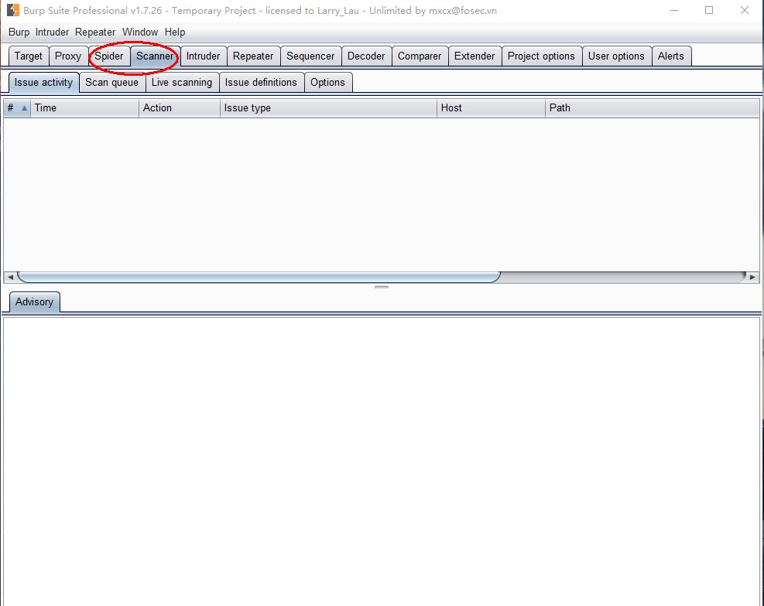Switch to the Intruder tool tab
This screenshot has width=764, height=606.
pyautogui.click(x=203, y=56)
